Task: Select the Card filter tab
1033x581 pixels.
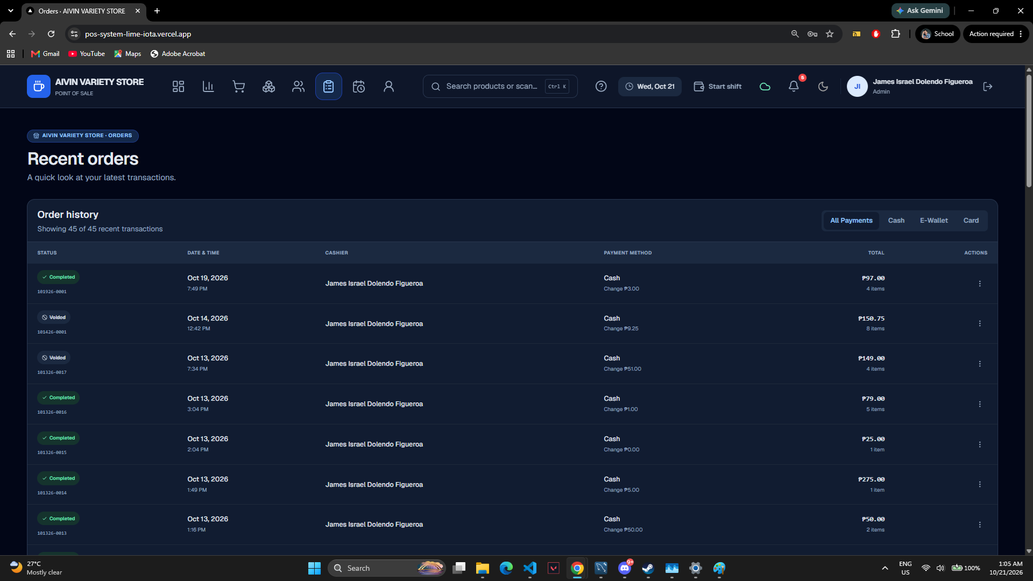Action: tap(971, 221)
